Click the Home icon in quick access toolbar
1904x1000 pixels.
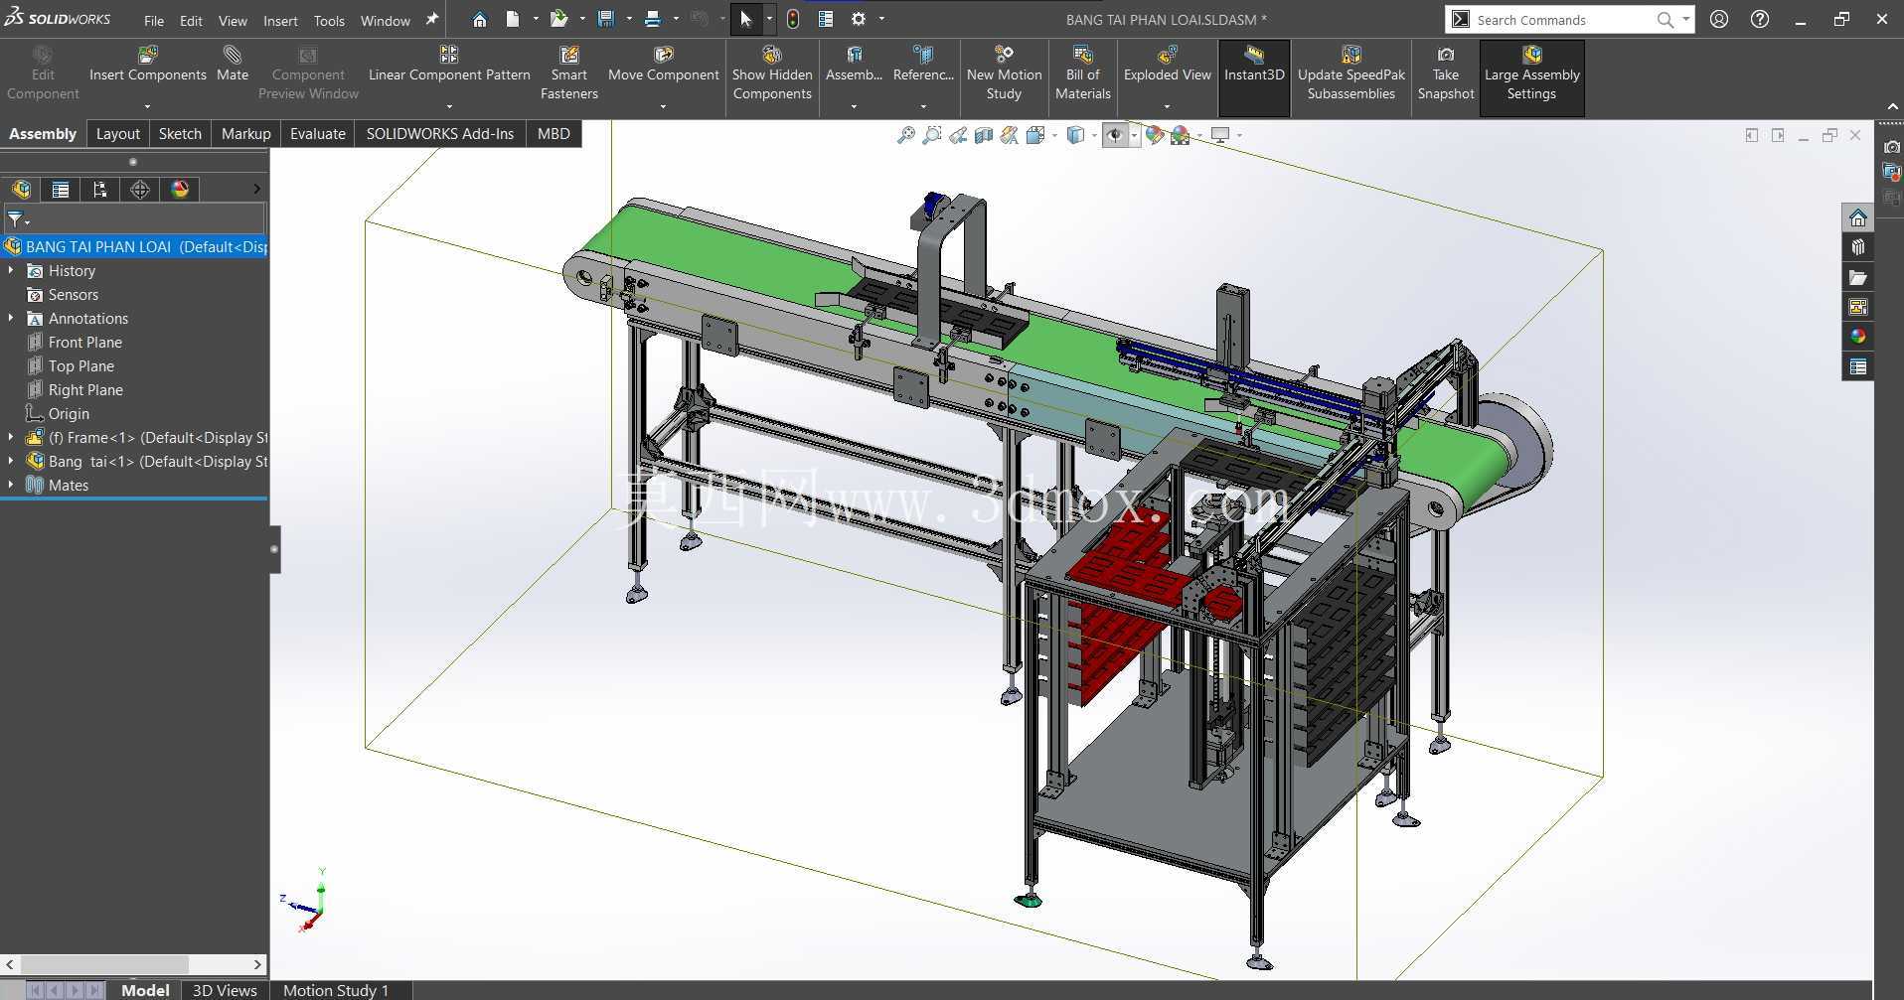point(480,19)
